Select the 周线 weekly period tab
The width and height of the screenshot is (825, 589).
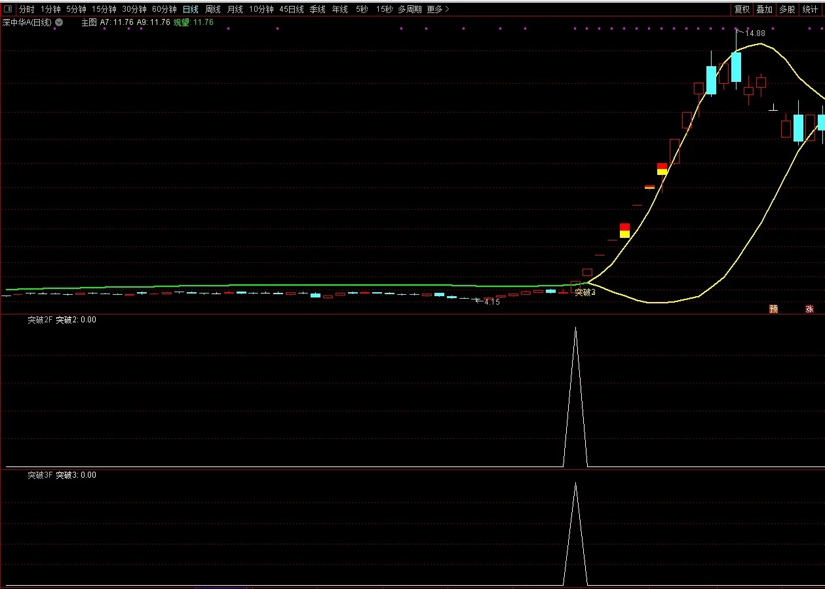(x=212, y=9)
